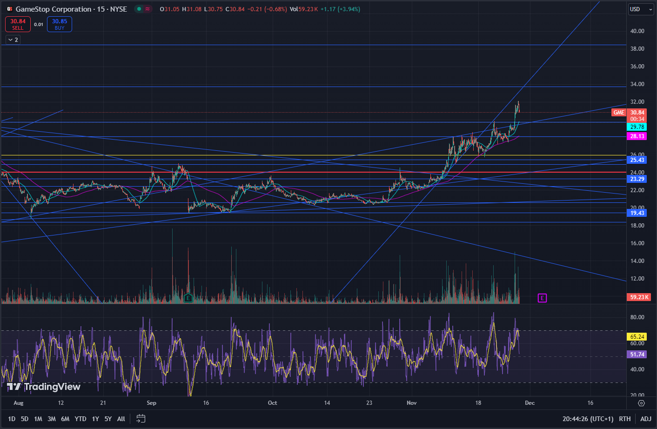Image resolution: width=657 pixels, height=429 pixels.
Task: Toggle ADJ adjusted data setting
Action: (x=645, y=419)
